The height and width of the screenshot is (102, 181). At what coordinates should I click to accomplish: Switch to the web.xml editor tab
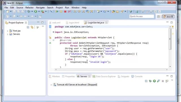[x=55, y=23]
